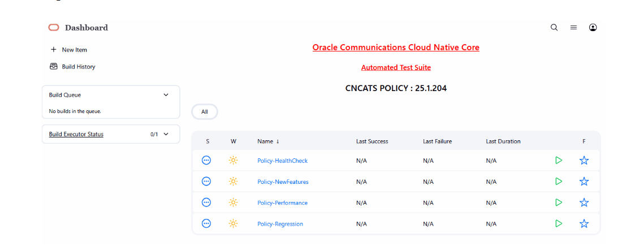Click Policy-Performance not-built status icon

point(206,202)
